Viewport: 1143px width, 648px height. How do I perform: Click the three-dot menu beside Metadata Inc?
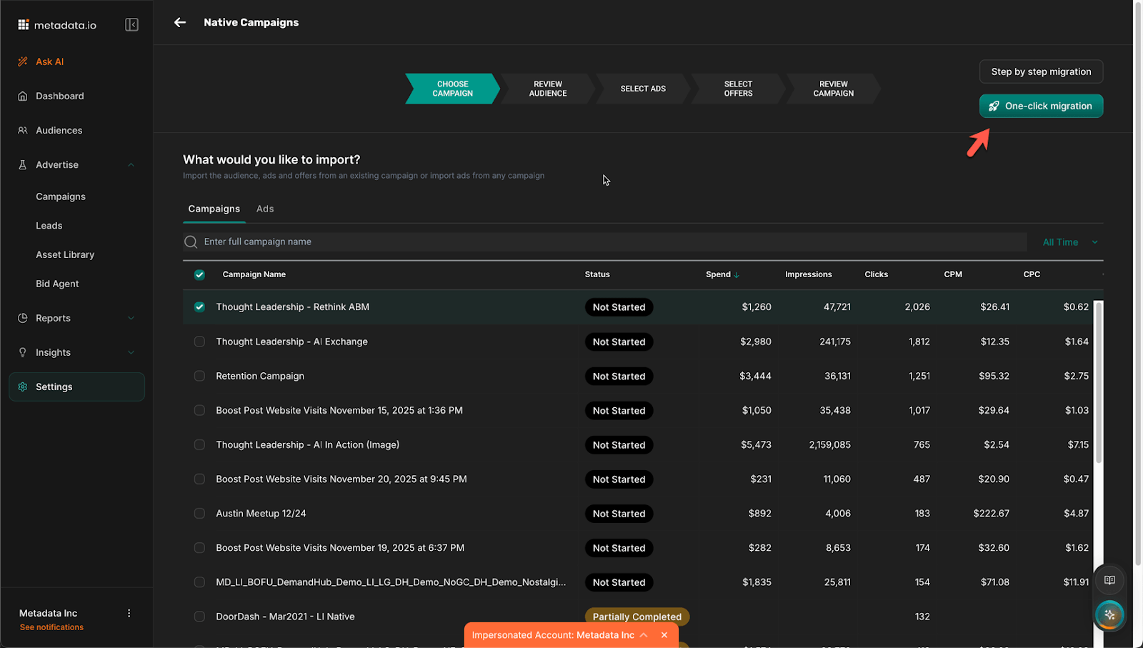129,613
